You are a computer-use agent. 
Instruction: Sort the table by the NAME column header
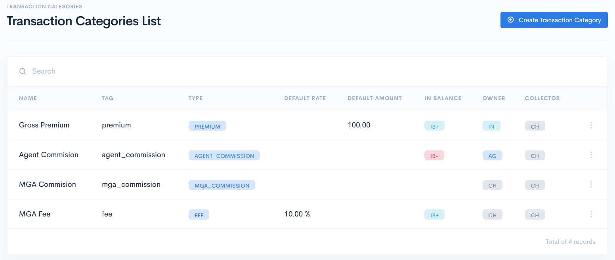[x=28, y=98]
